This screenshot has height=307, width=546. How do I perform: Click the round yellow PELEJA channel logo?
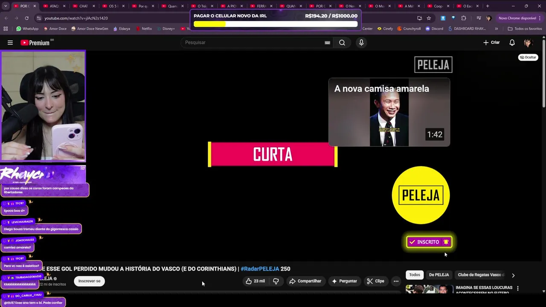click(x=421, y=195)
